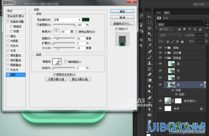Viewport: 209px width, 136px height.
Task: Open the 基本功能 workspace switcher
Action: [199, 5]
